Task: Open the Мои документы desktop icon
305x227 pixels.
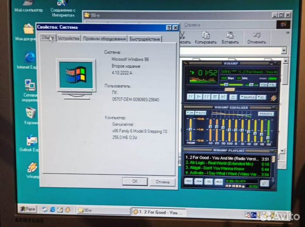Action: [x=28, y=32]
